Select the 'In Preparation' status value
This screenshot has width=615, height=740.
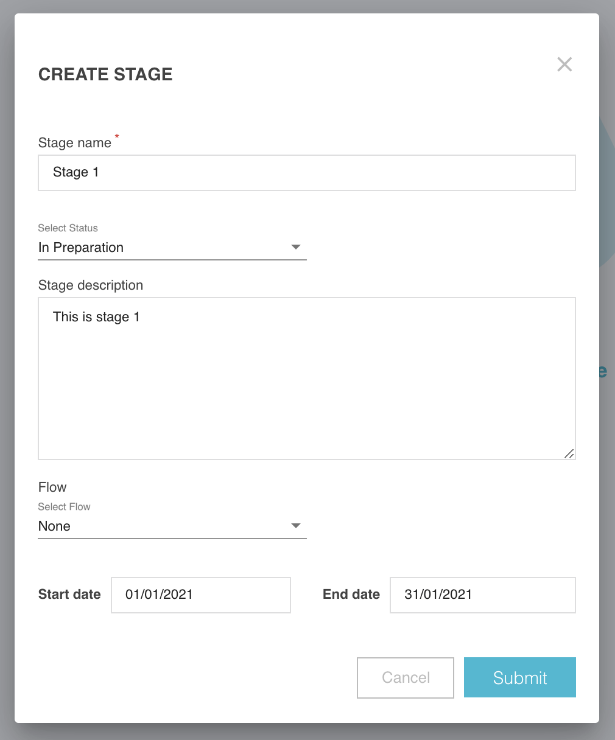81,248
